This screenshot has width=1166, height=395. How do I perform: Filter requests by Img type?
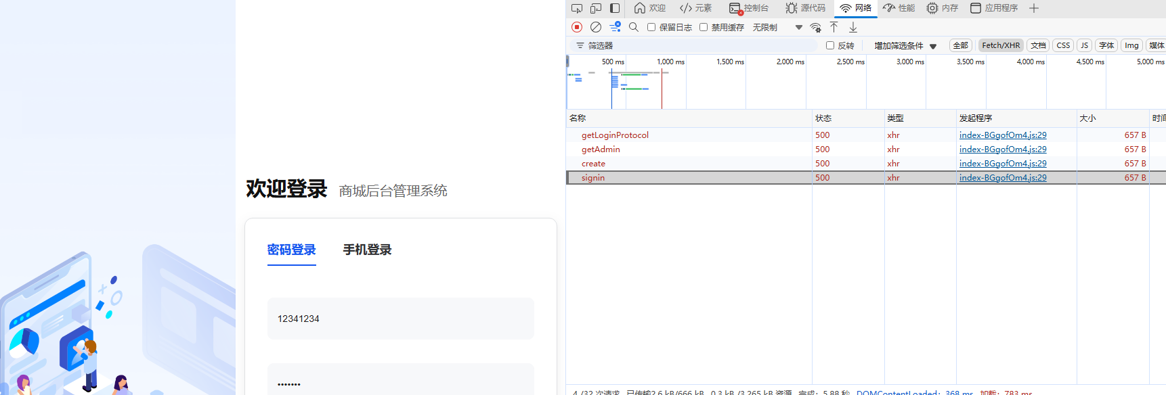tap(1131, 45)
